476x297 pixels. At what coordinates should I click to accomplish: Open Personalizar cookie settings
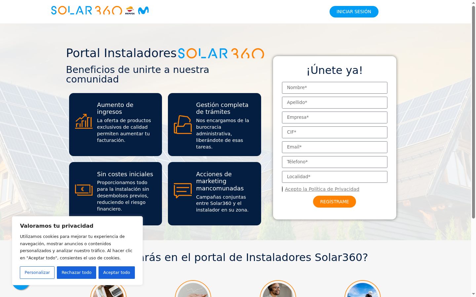click(37, 273)
